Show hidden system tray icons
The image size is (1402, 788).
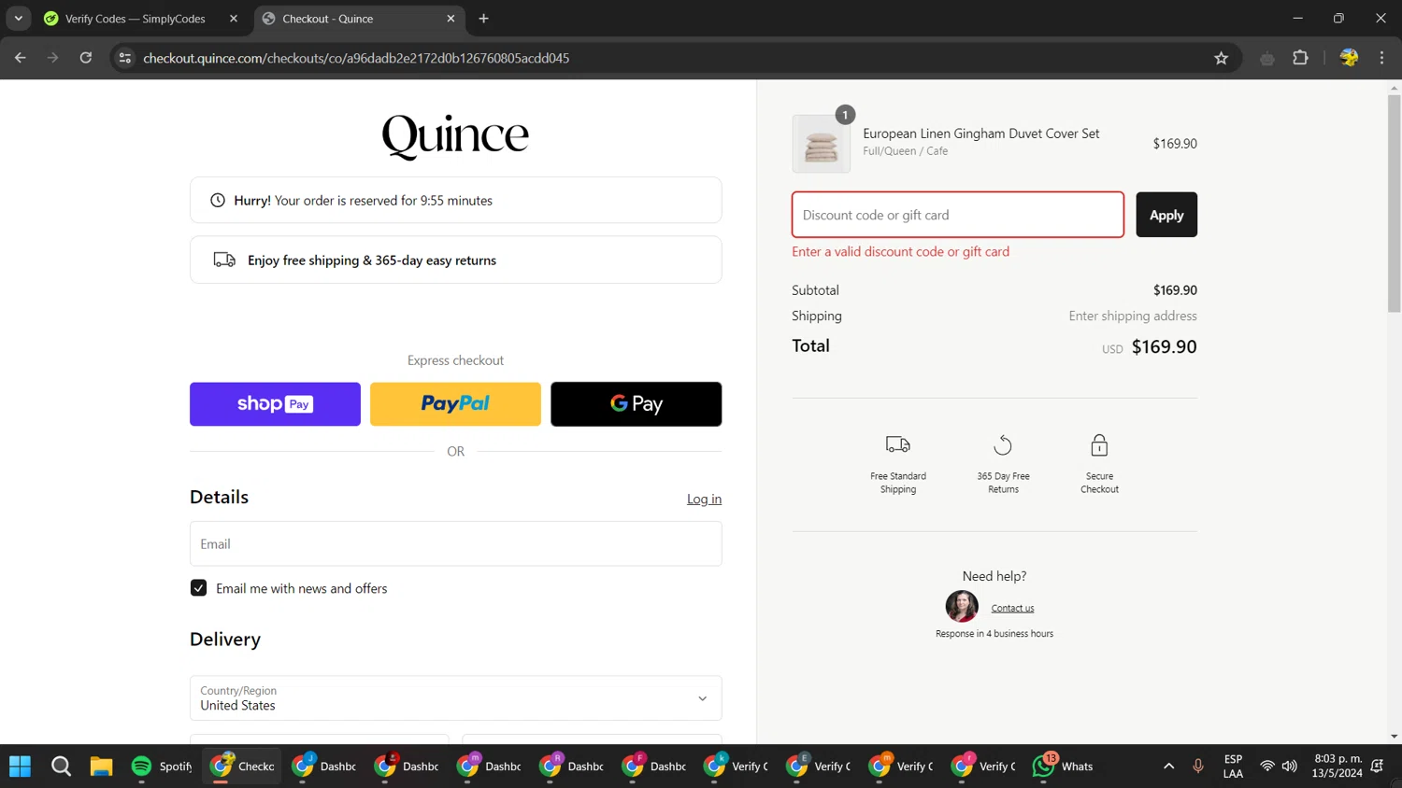1168,767
